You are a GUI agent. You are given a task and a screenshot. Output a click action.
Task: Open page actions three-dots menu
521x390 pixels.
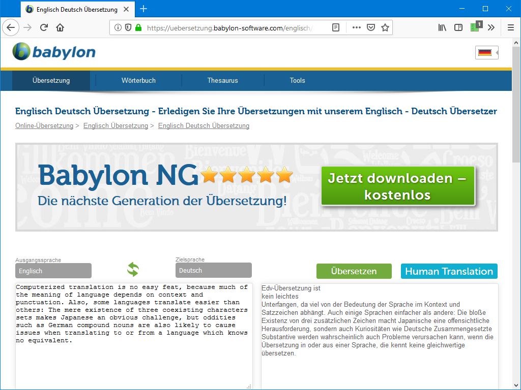[357, 27]
